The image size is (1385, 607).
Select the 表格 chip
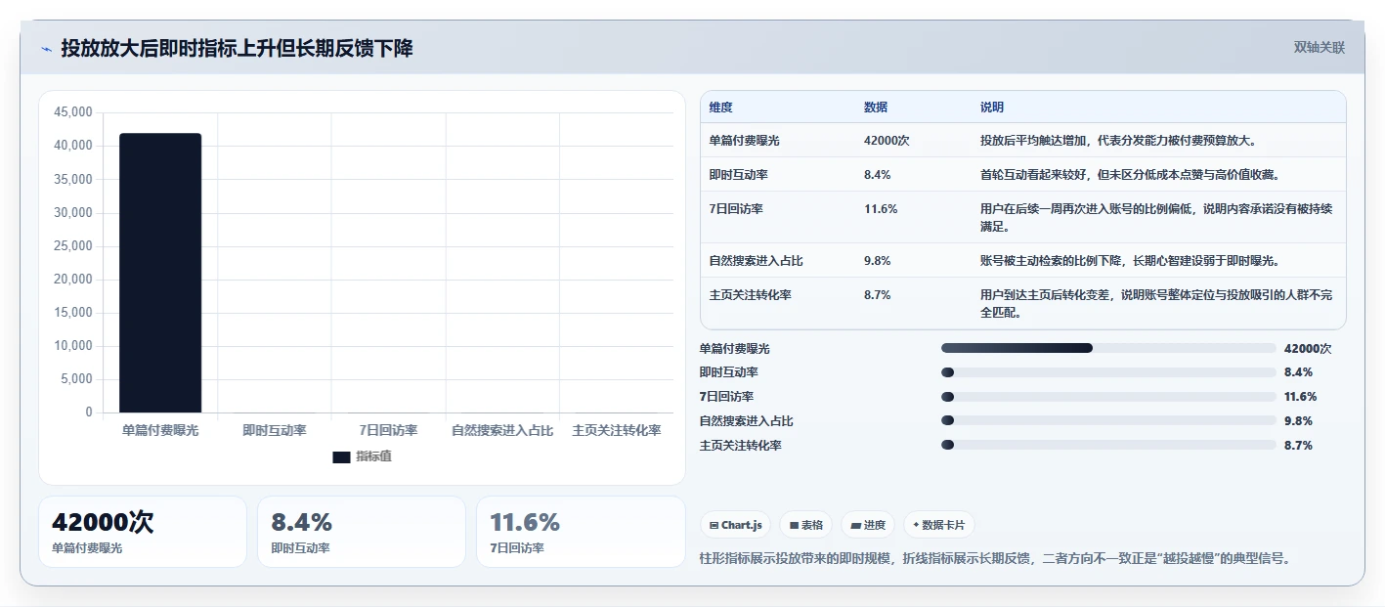coord(806,525)
